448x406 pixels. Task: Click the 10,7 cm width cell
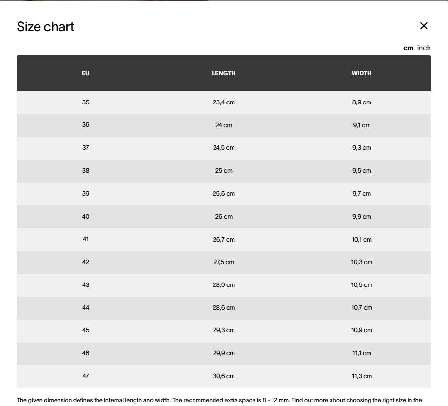point(362,308)
